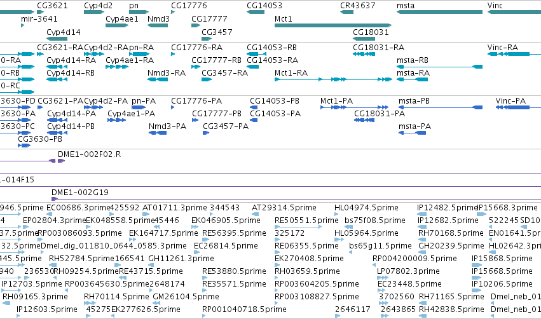Select the Nmd3 gene label
Image resolution: width=541 pixels, height=319 pixels.
tap(158, 18)
